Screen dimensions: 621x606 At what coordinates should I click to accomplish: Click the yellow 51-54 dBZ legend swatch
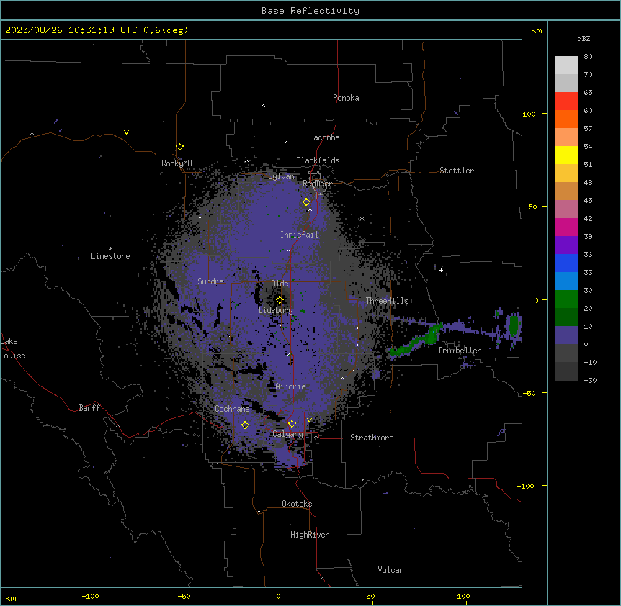point(566,155)
